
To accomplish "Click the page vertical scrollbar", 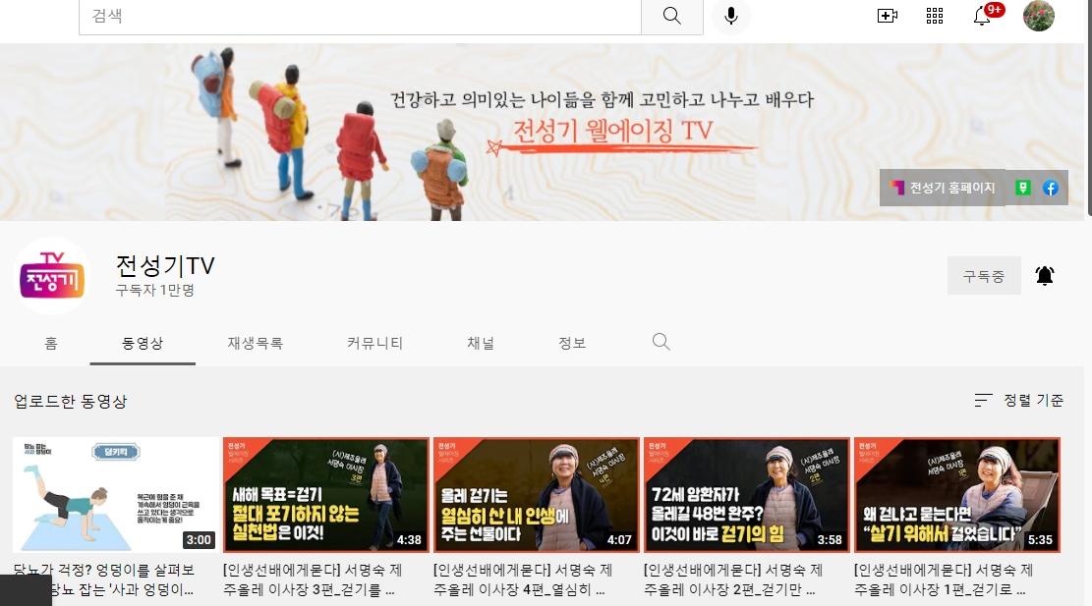I will (x=1088, y=108).
